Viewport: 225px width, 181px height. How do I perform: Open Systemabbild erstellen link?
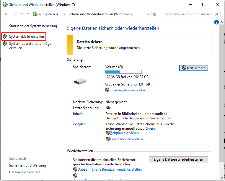tap(27, 37)
